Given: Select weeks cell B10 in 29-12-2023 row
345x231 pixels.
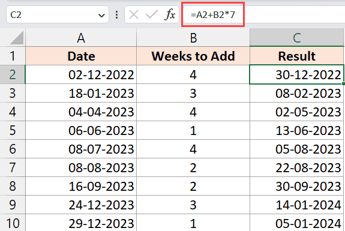Looking at the screenshot, I should coord(193,223).
